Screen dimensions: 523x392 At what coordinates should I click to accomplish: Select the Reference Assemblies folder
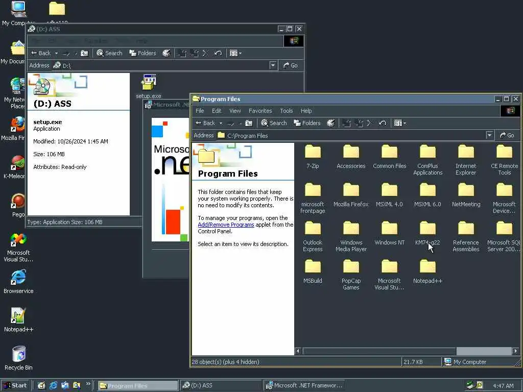tap(466, 237)
